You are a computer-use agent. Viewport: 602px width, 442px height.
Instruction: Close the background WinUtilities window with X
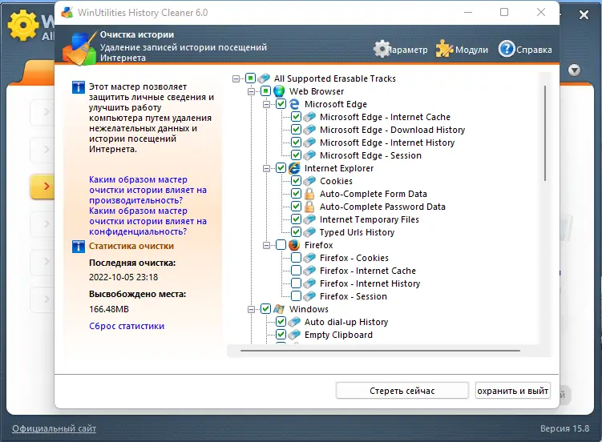[x=584, y=15]
